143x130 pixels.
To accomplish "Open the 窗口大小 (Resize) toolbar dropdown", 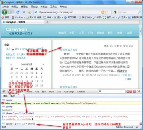I will coord(110,18).
